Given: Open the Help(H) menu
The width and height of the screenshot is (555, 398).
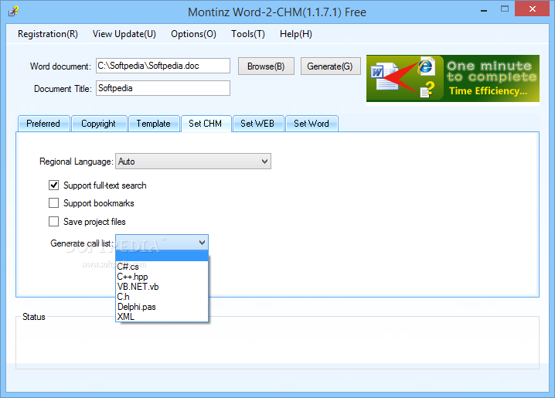Looking at the screenshot, I should coord(296,34).
